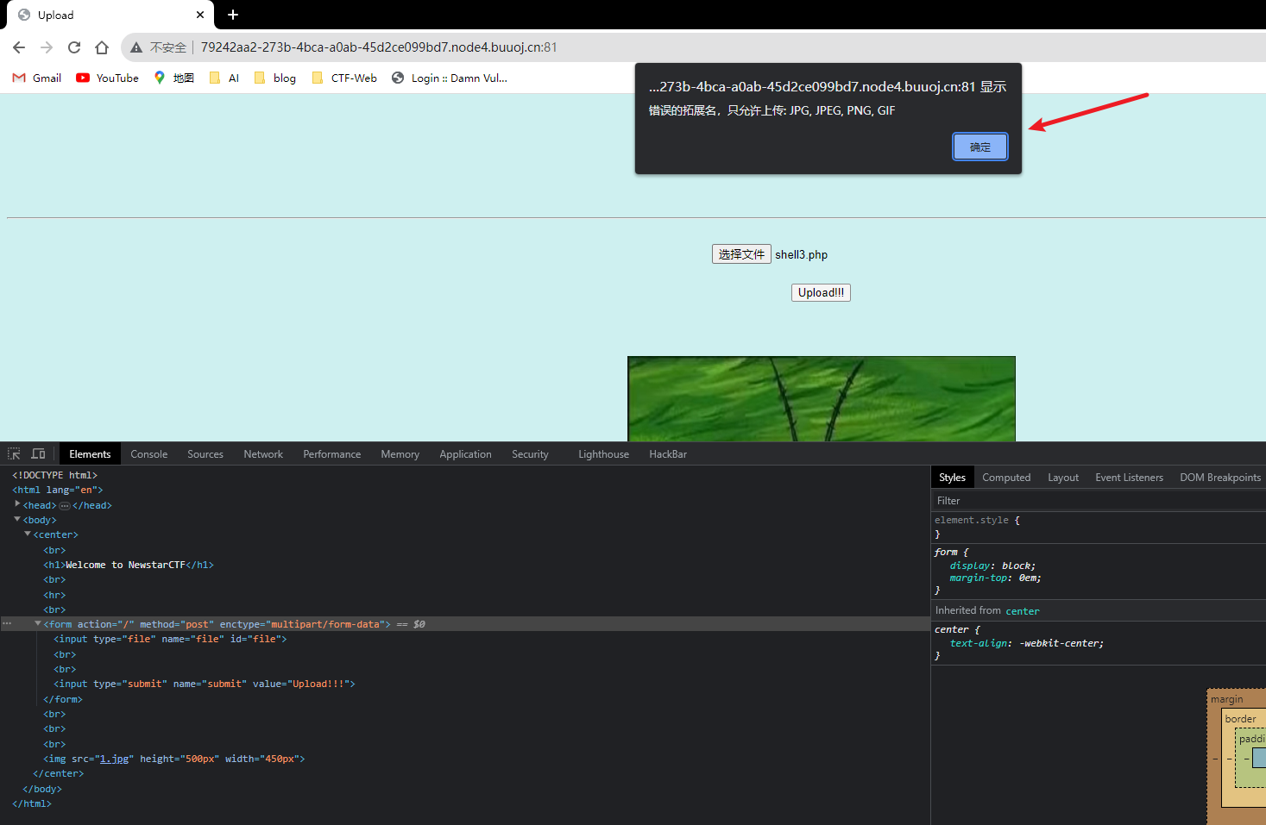1266x825 pixels.
Task: Open the CTF-Web bookmark folder
Action: pyautogui.click(x=344, y=78)
